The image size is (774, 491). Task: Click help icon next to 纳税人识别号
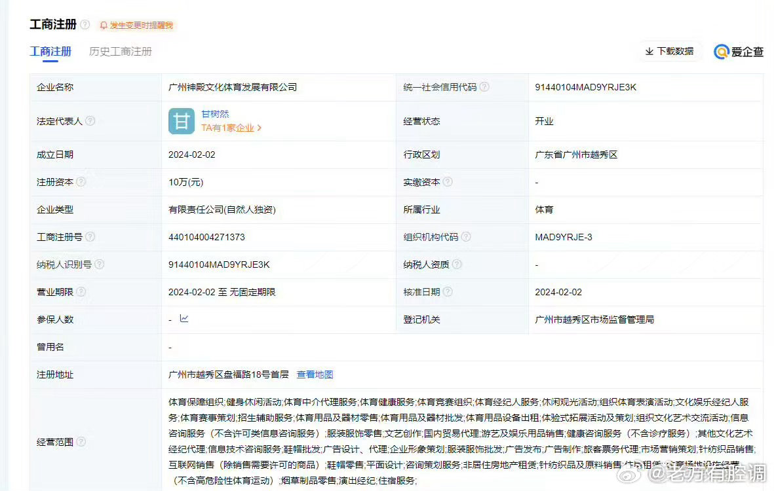tap(99, 264)
